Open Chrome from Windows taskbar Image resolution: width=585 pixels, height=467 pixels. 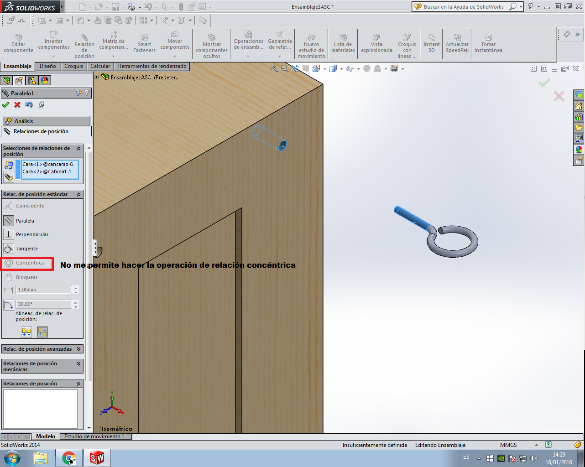point(69,458)
